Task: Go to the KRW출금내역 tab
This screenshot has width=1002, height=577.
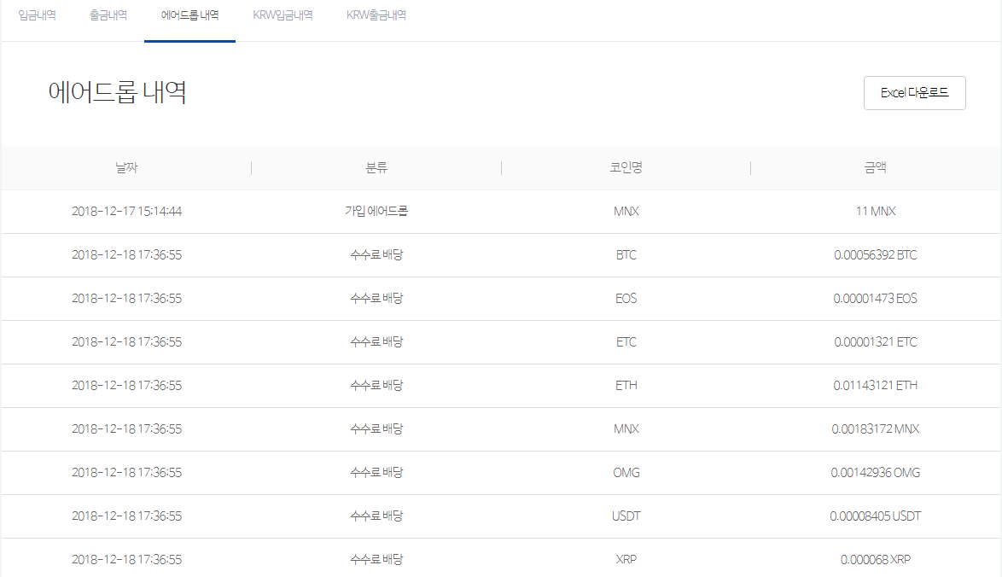Action: (x=376, y=15)
